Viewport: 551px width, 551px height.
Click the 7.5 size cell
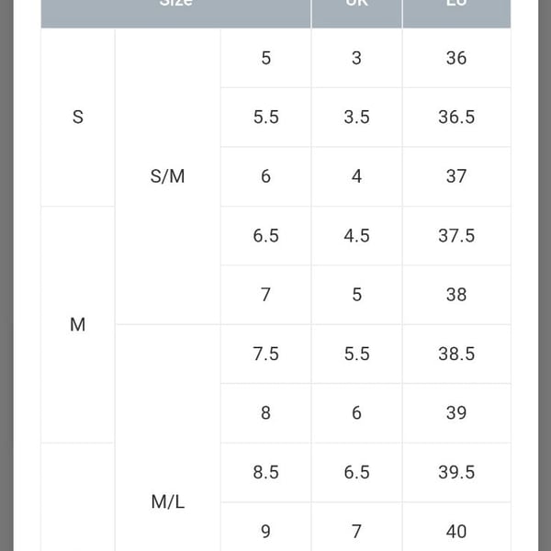click(265, 354)
